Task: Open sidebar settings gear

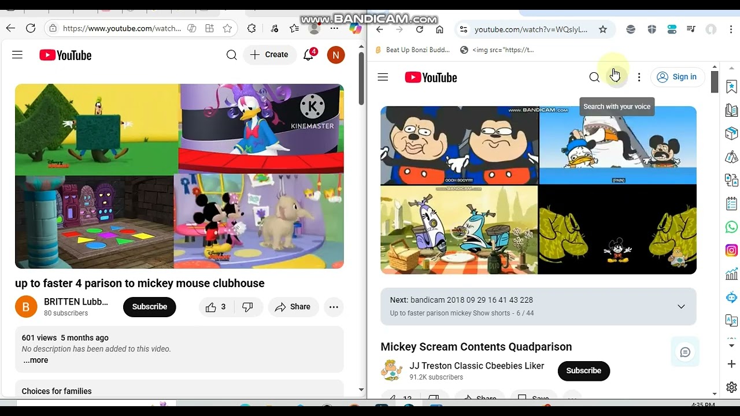Action: (x=731, y=387)
